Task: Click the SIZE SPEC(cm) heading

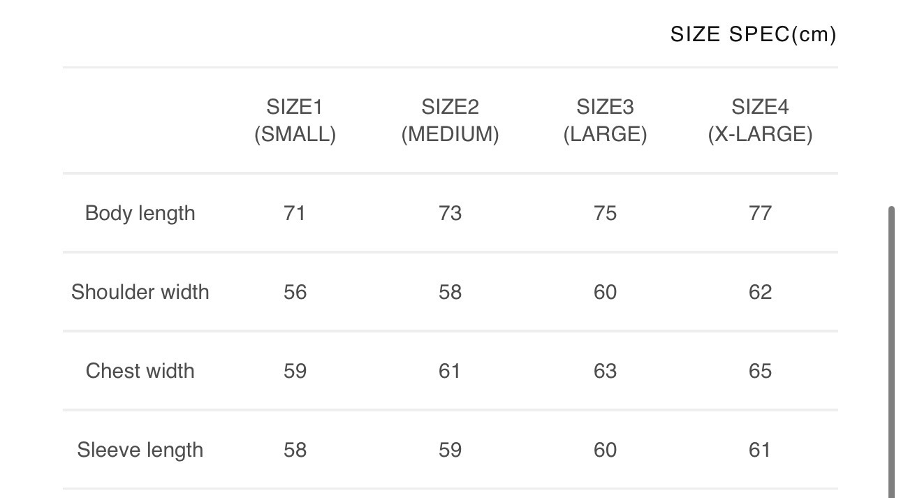Action: (753, 34)
